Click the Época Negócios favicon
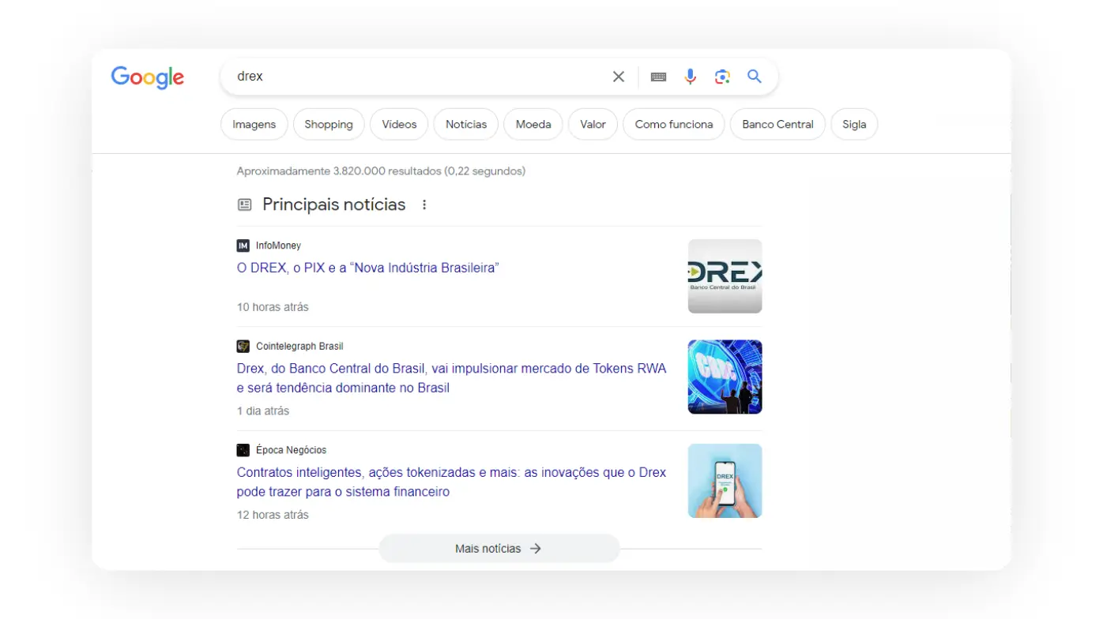 click(x=243, y=449)
